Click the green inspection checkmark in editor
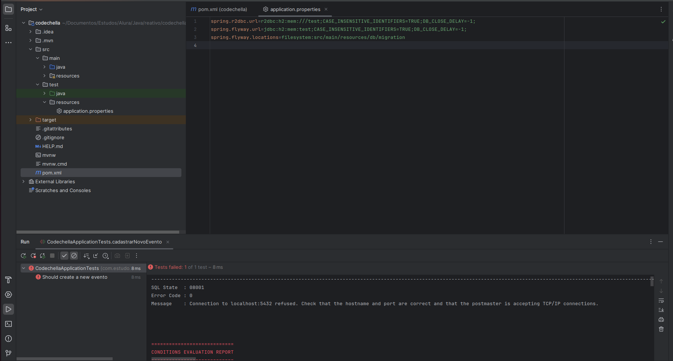The width and height of the screenshot is (673, 361). [663, 22]
